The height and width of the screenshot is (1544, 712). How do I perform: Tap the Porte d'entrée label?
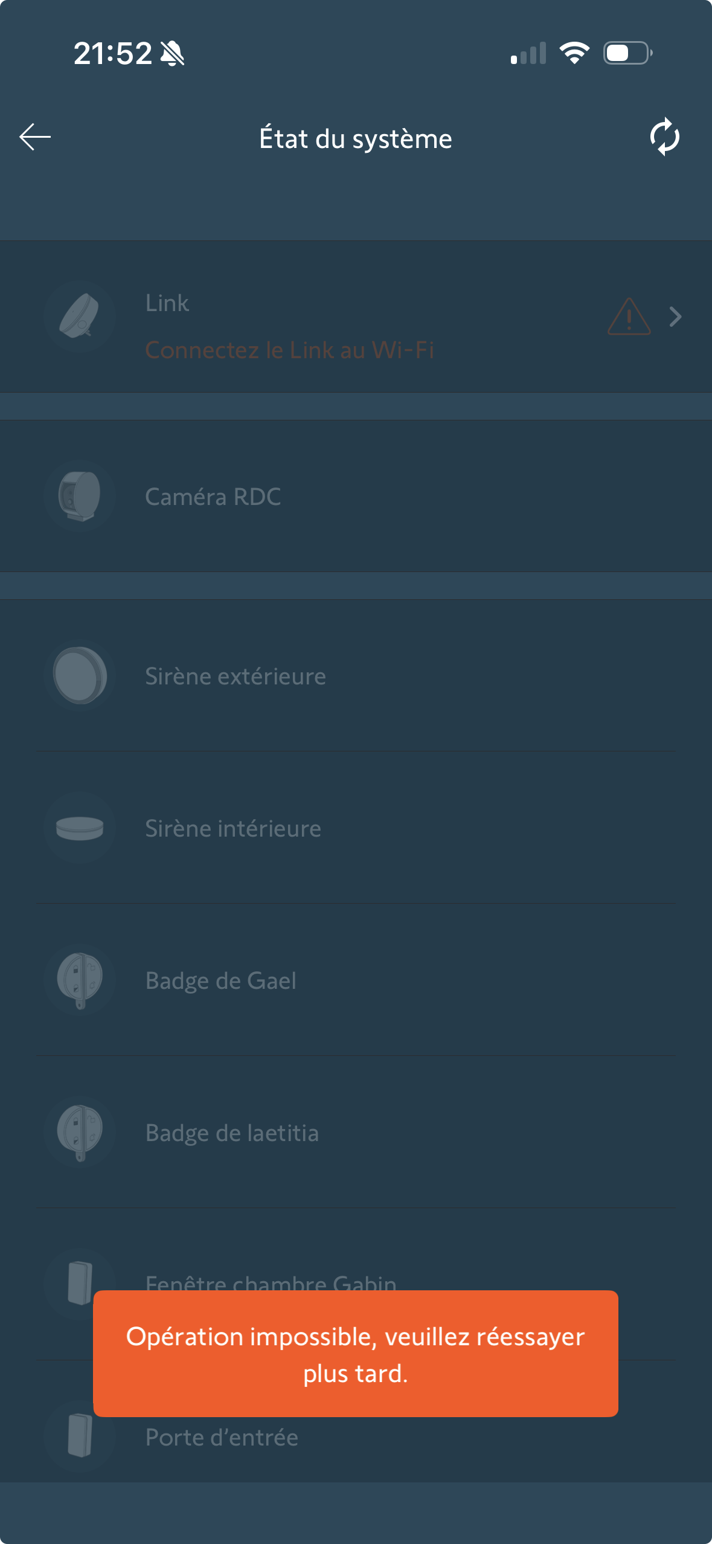pos(222,1438)
